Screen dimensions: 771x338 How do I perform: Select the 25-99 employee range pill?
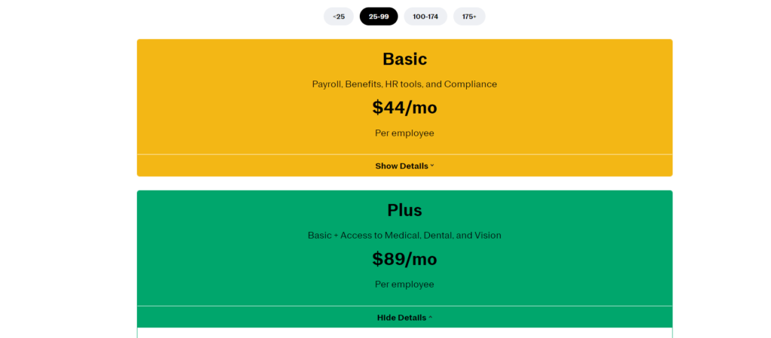coord(379,17)
